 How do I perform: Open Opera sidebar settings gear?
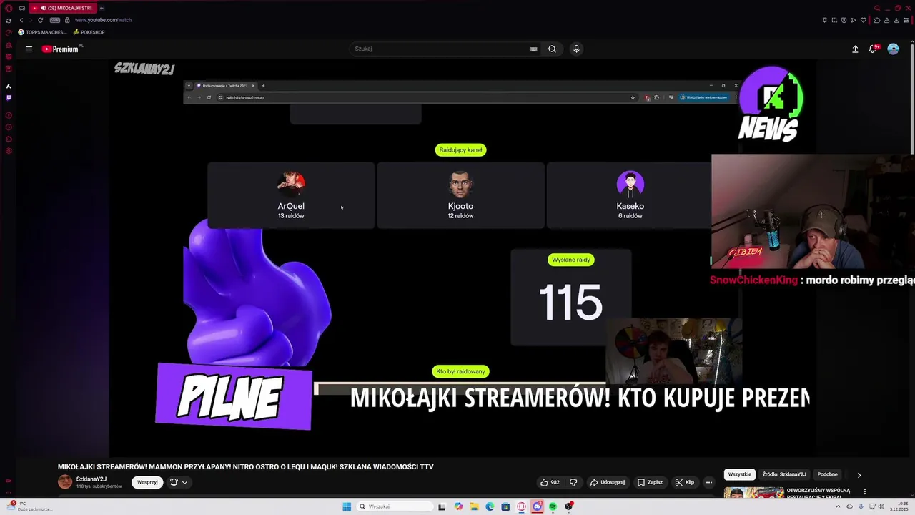(x=9, y=151)
